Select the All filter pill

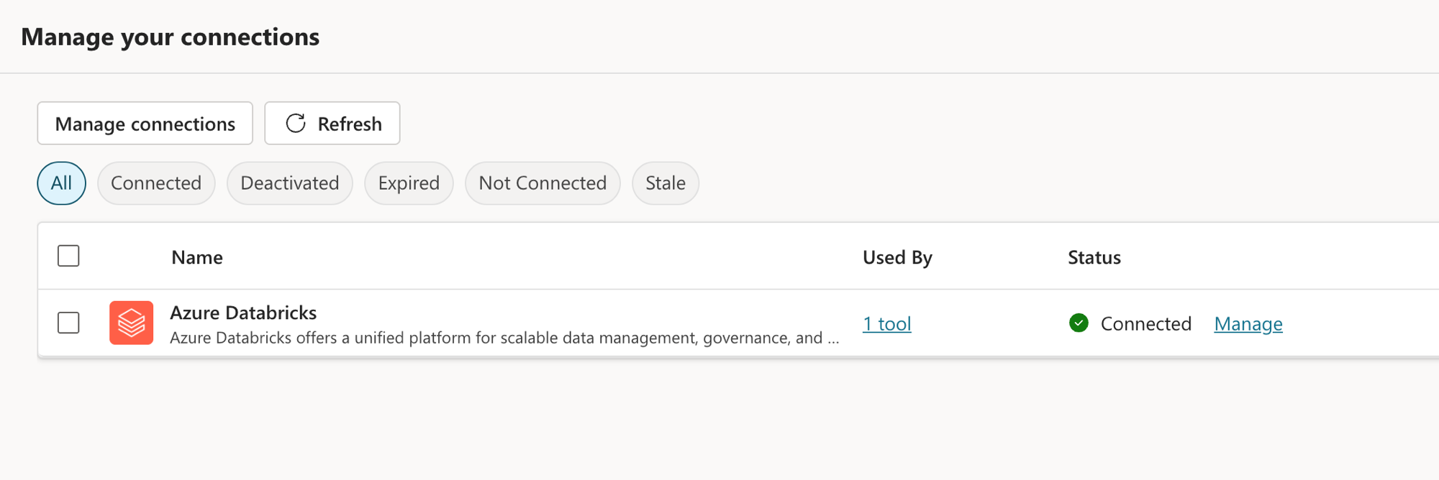click(x=61, y=183)
